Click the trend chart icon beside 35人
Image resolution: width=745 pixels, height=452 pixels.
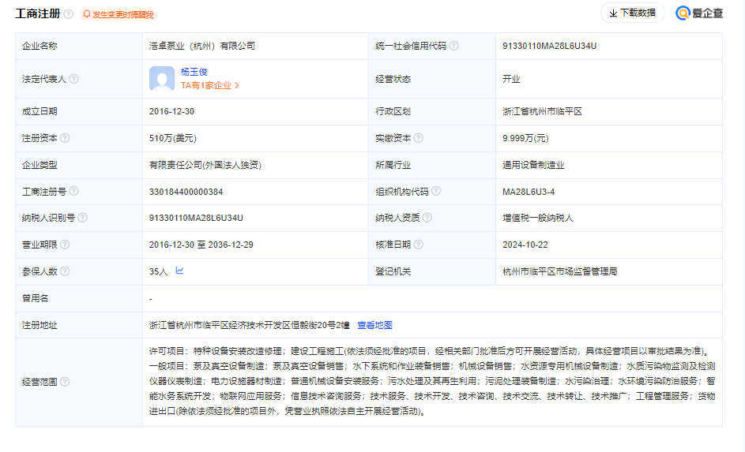coord(179,271)
